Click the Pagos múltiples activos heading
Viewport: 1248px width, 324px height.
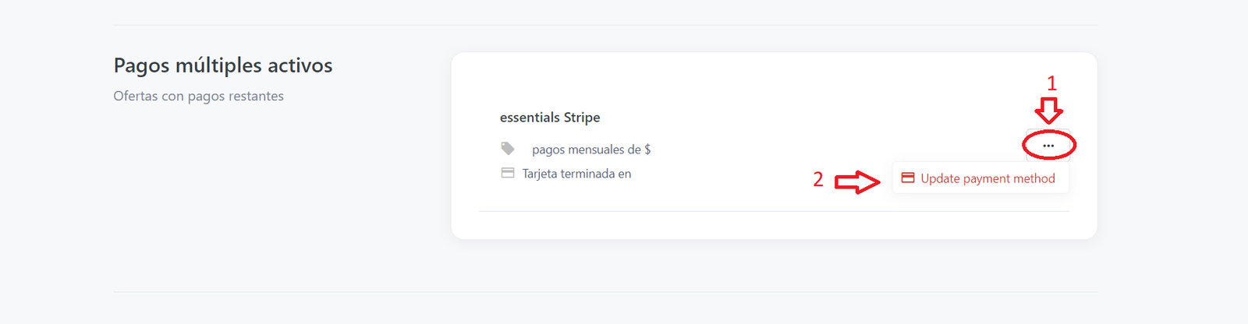[223, 65]
